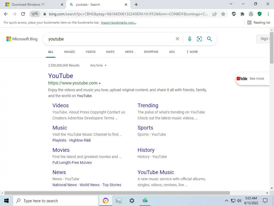Switch to the Download Windows 11 tab
Screen dimensions: 274x206
pos(28,5)
